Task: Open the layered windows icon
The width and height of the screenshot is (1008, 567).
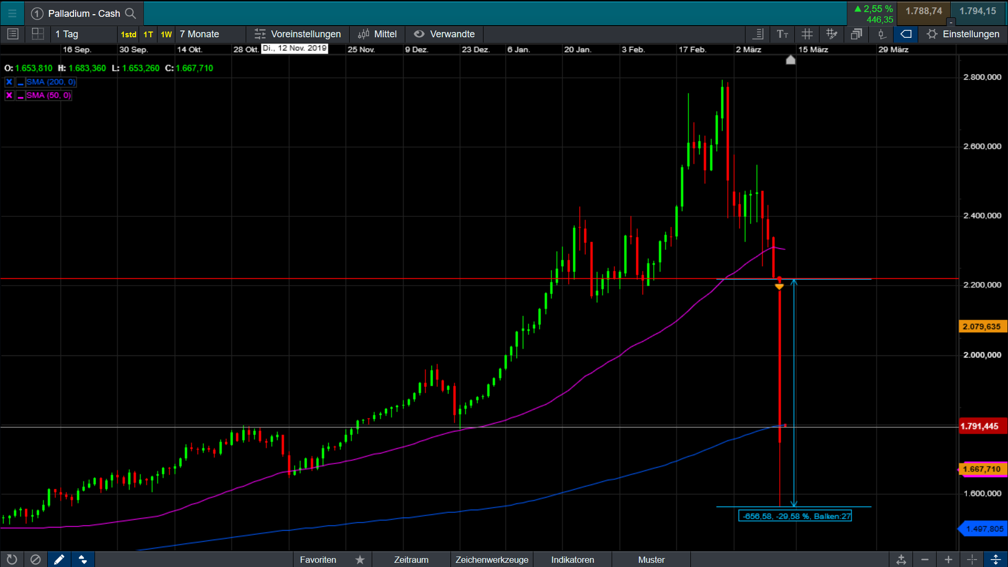Action: 856,34
